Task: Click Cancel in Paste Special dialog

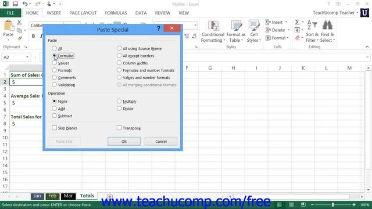Action: pyautogui.click(x=161, y=141)
